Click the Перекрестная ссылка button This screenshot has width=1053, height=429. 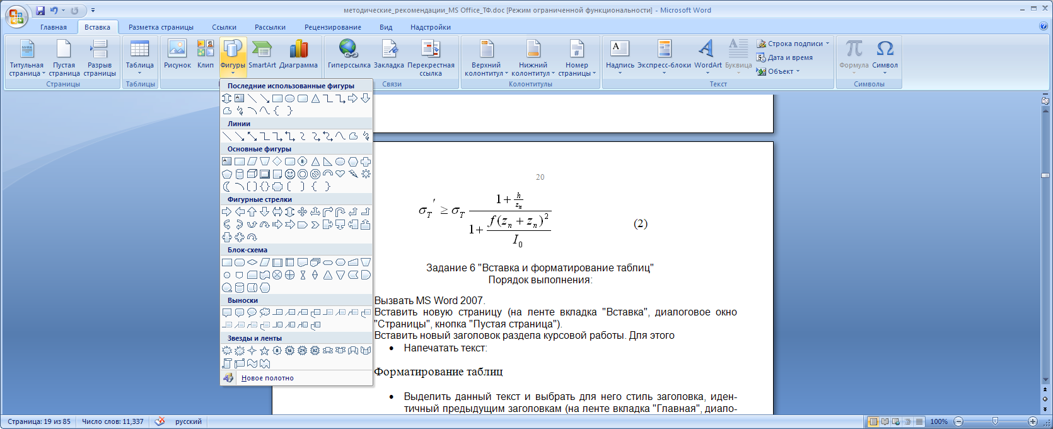(431, 57)
